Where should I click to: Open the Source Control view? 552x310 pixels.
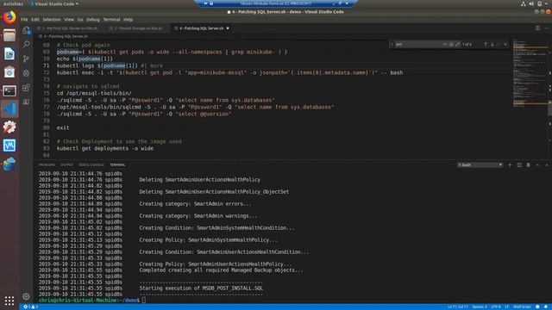[x=26, y=59]
